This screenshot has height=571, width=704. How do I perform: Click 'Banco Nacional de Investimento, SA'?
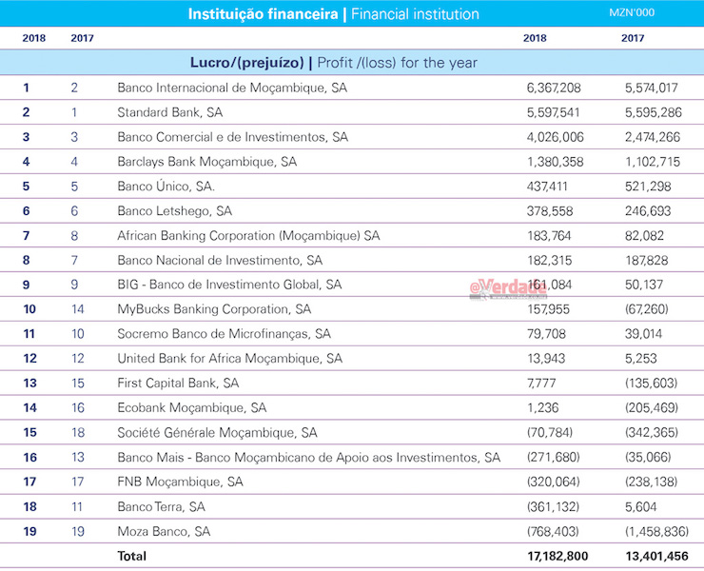point(220,260)
